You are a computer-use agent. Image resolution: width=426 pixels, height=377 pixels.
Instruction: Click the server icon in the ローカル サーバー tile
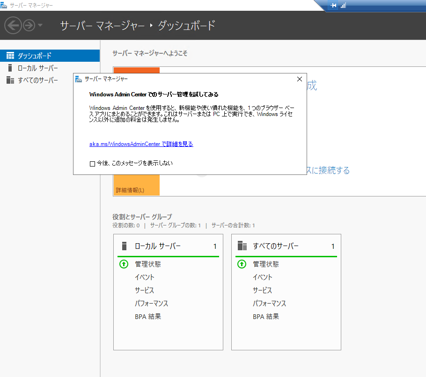(x=124, y=246)
